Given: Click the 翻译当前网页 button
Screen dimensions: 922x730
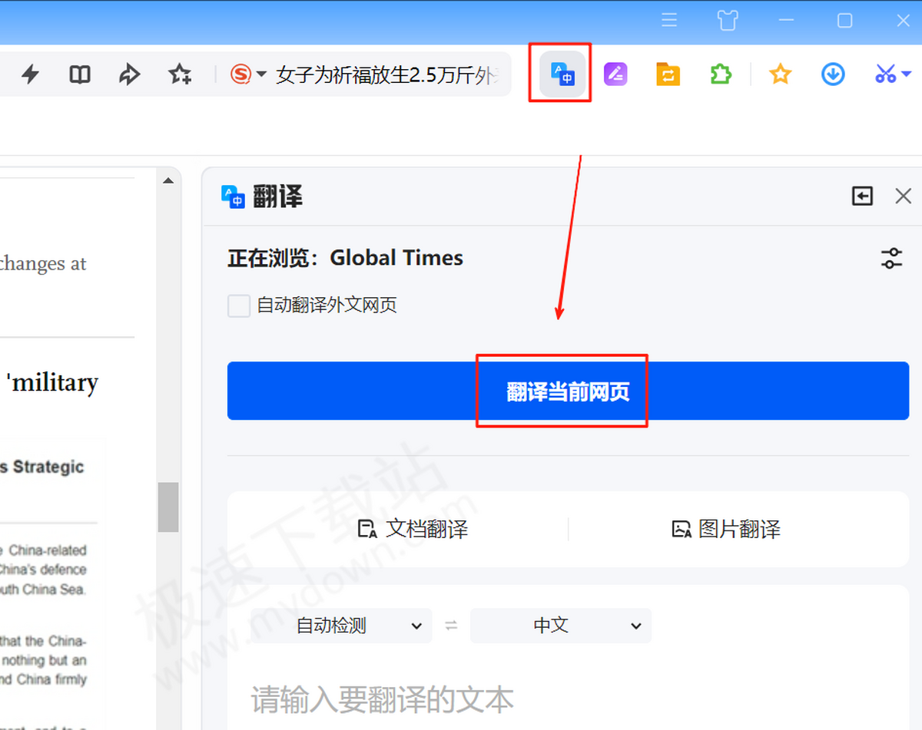Looking at the screenshot, I should coord(562,391).
